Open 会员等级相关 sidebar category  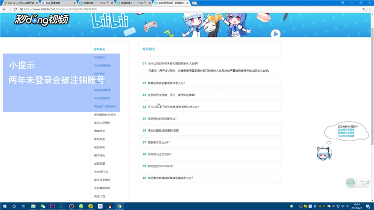pyautogui.click(x=102, y=188)
